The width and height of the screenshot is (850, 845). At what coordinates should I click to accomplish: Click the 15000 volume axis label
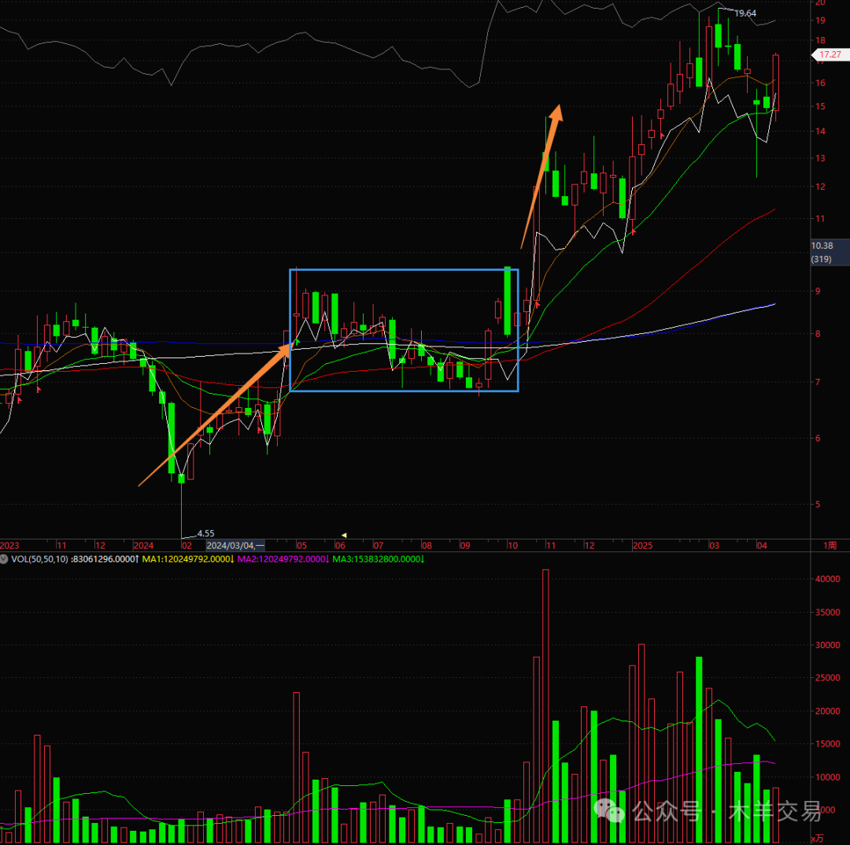click(x=828, y=744)
